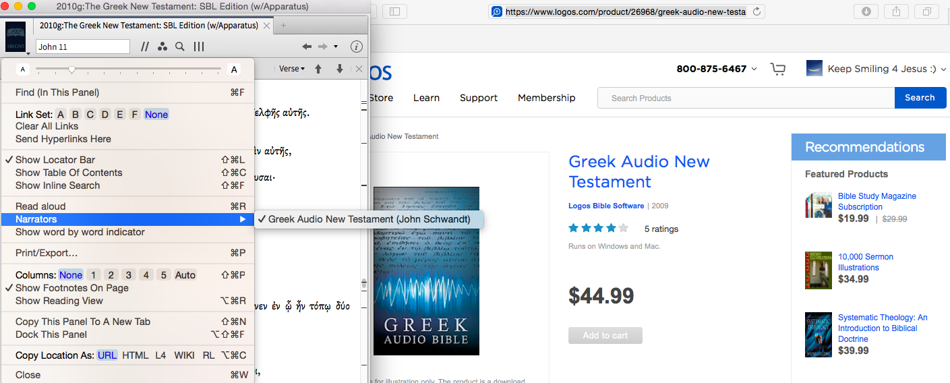Click the three-bar columns icon in the Logos toolbar

[199, 47]
